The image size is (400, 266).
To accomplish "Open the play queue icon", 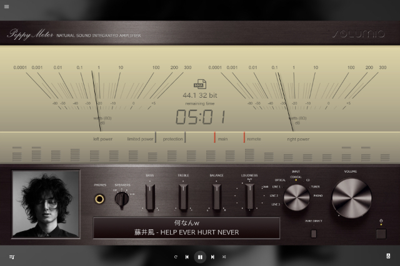I will click(12, 257).
